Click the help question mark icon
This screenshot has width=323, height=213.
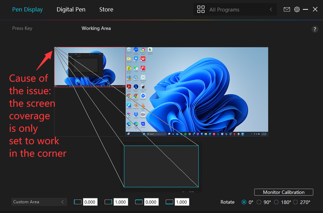pos(315,29)
